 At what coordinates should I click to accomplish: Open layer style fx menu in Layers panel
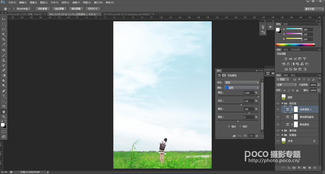click(289, 168)
